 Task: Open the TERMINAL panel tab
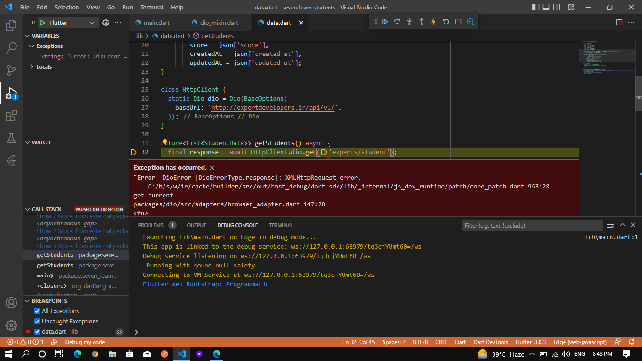[281, 225]
